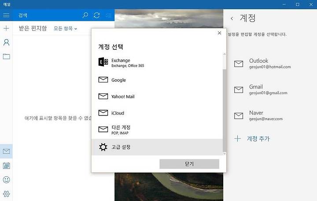Image resolution: width=317 pixels, height=201 pixels.
Task: Open settings gear in sidebar
Action: coord(6,194)
